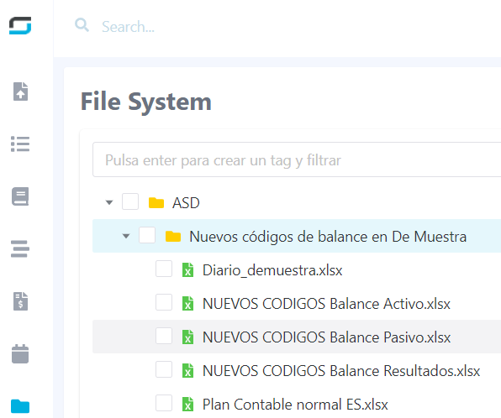501x418 pixels.
Task: Open the stacked bars sidebar icon
Action: click(x=20, y=249)
